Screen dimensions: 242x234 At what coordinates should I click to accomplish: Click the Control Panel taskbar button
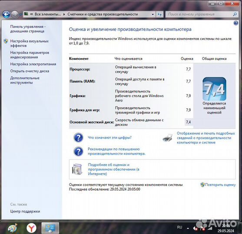pyautogui.click(x=50, y=228)
